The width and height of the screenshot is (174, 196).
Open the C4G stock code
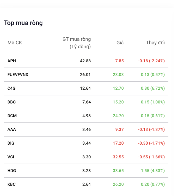[11, 88]
